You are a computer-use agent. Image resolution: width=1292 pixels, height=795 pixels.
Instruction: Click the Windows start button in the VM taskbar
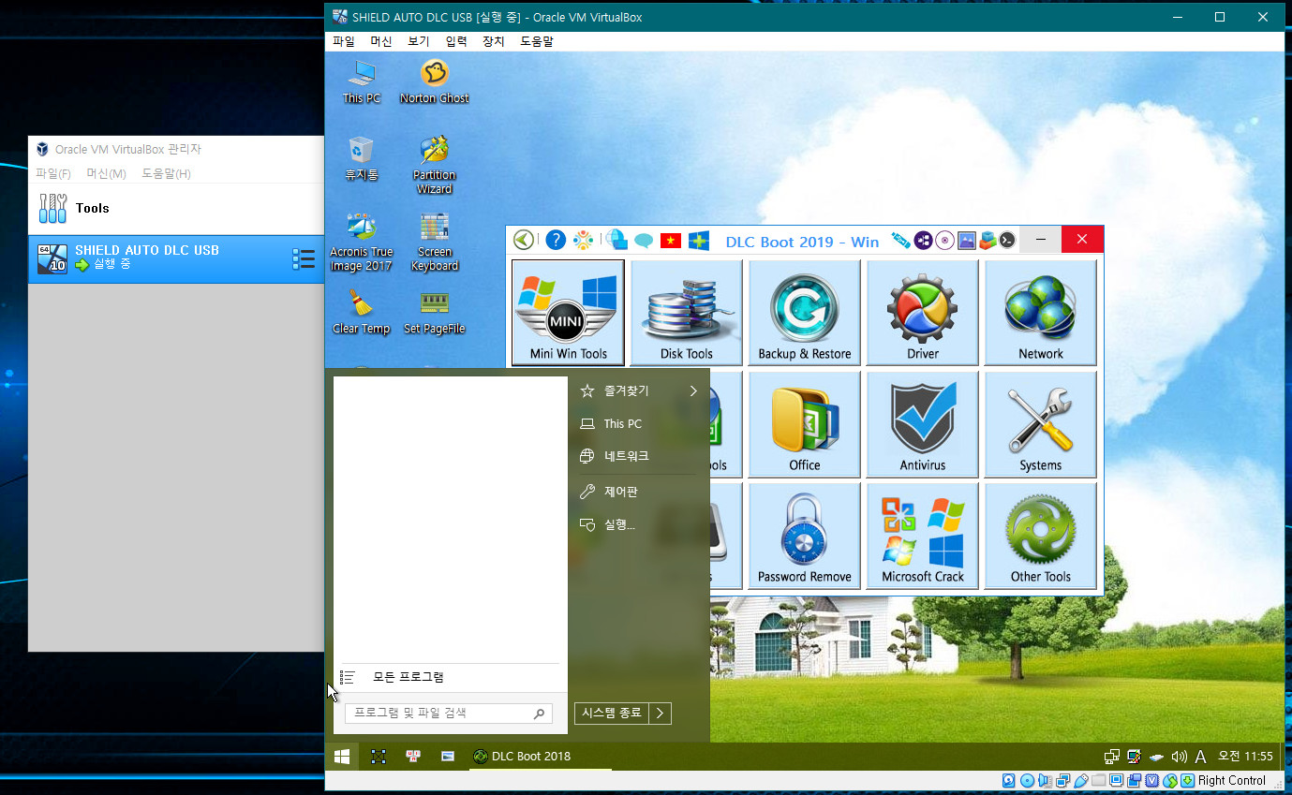[x=342, y=756]
